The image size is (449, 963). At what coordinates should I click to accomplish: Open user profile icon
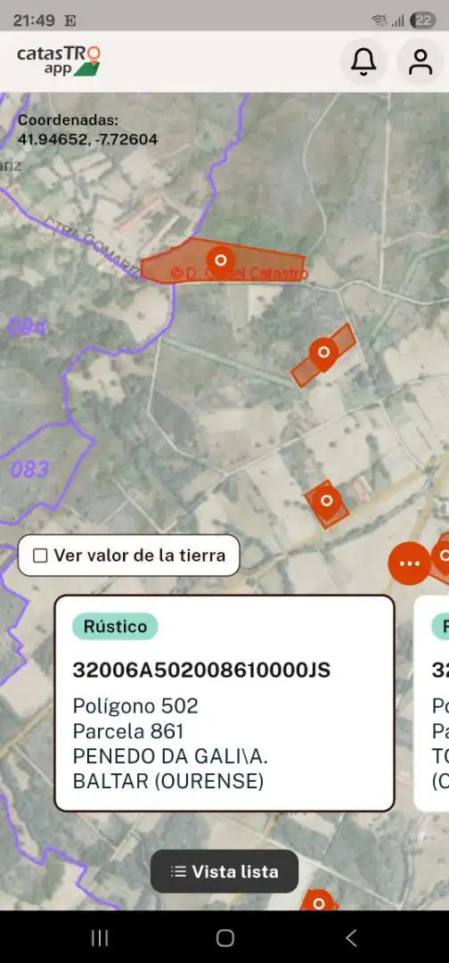[x=420, y=62]
